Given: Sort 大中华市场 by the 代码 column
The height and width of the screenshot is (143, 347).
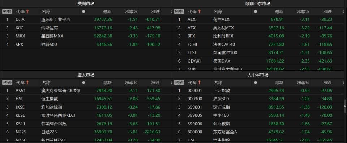Looking at the screenshot, I should (194, 83).
